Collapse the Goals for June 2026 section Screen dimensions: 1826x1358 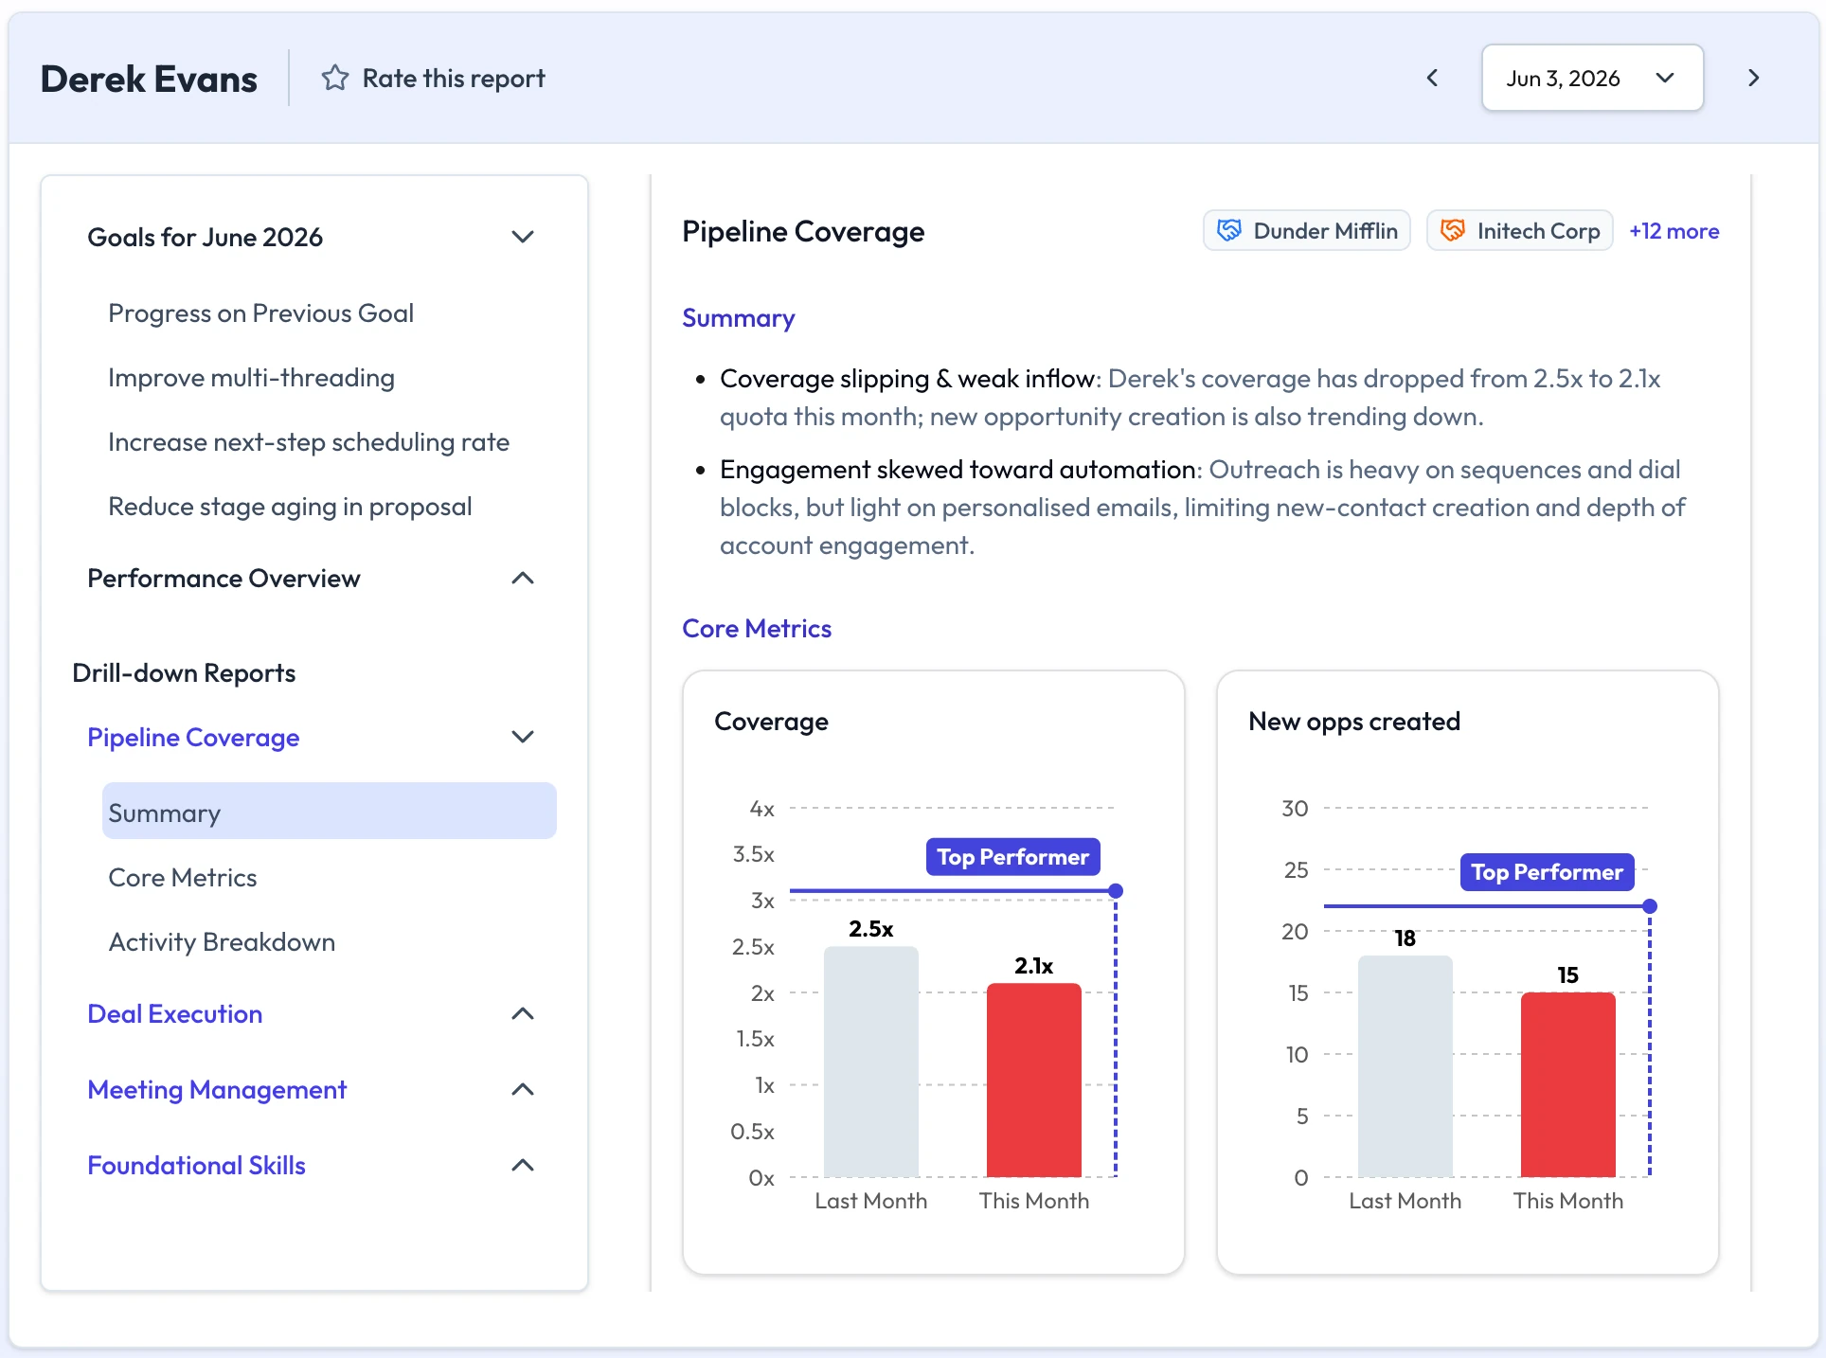tap(523, 237)
